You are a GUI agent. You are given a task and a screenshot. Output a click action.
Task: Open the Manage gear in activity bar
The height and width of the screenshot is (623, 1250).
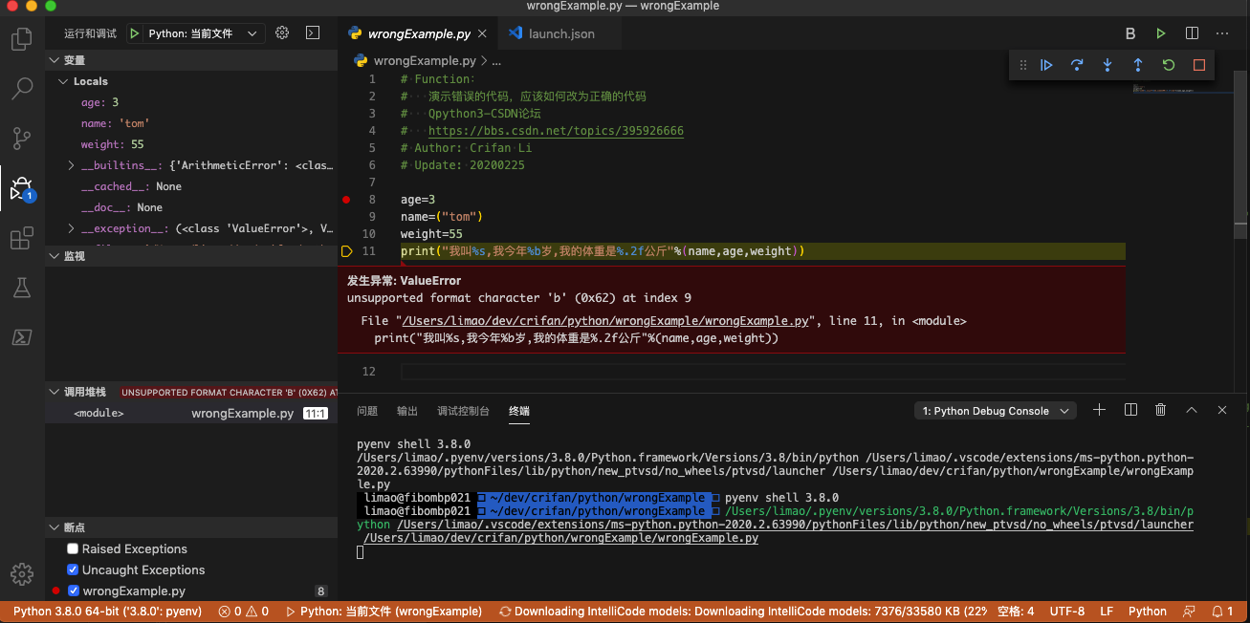pos(21,573)
